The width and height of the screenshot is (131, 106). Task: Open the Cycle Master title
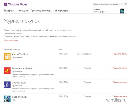point(19,83)
